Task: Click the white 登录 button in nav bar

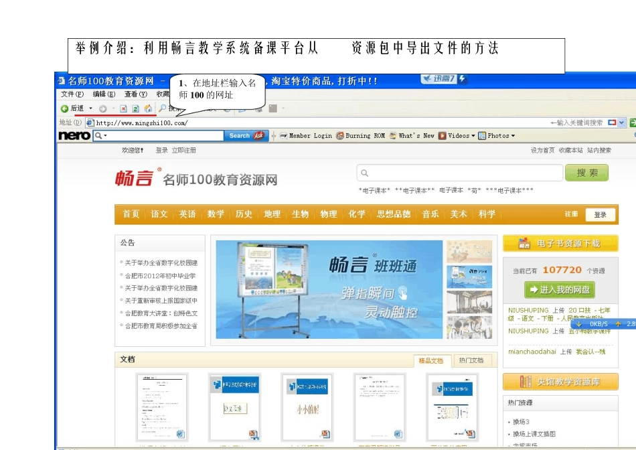Action: 601,215
